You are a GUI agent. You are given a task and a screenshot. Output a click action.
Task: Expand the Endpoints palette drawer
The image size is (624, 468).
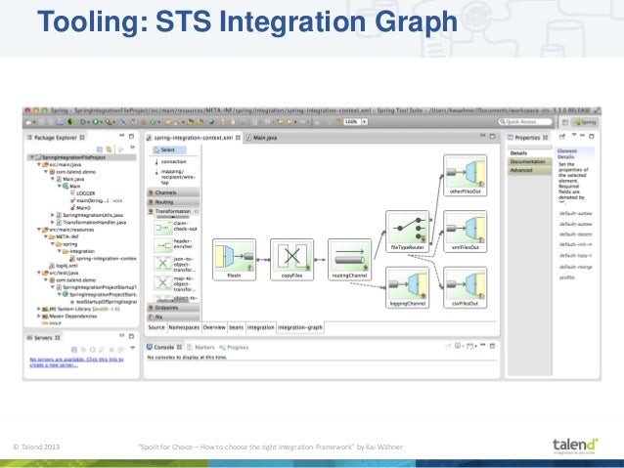click(174, 308)
